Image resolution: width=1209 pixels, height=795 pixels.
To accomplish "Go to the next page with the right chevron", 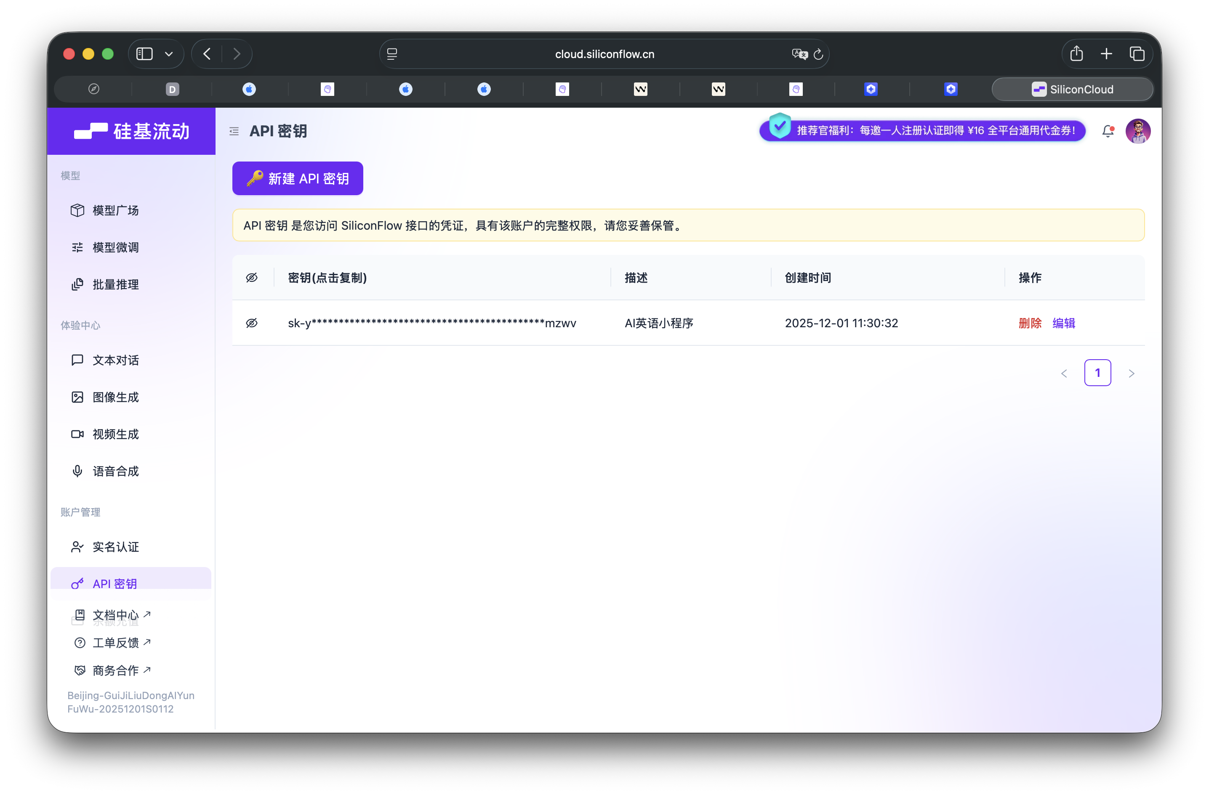I will click(1132, 373).
